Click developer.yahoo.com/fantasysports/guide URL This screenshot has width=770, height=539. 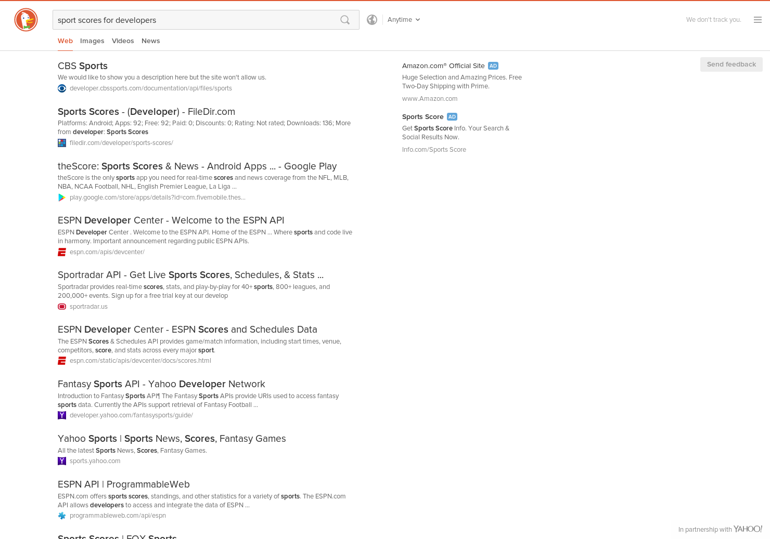click(x=131, y=415)
